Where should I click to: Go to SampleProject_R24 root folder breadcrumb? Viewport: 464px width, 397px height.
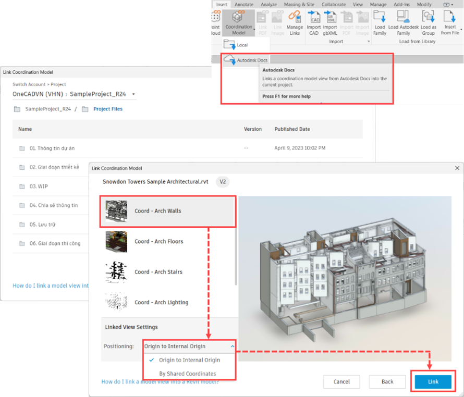coord(48,109)
